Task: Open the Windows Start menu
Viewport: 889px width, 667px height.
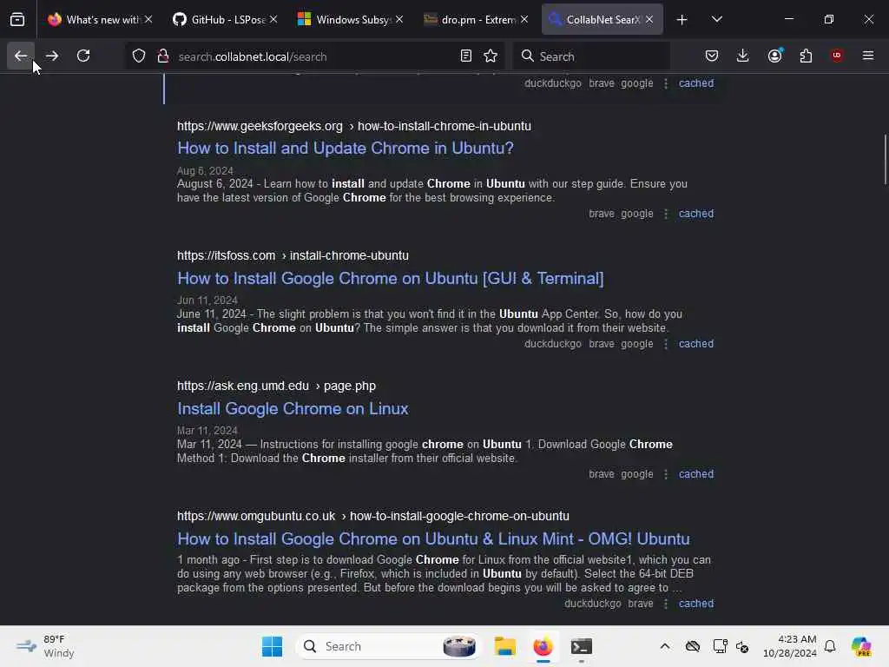Action: [272, 646]
